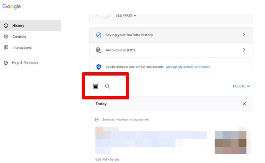
Task: Click the Google shield privacy icon
Action: click(x=99, y=67)
